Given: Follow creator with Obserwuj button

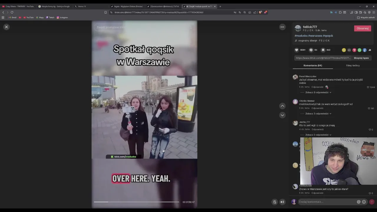Looking at the screenshot, I should coord(363,28).
